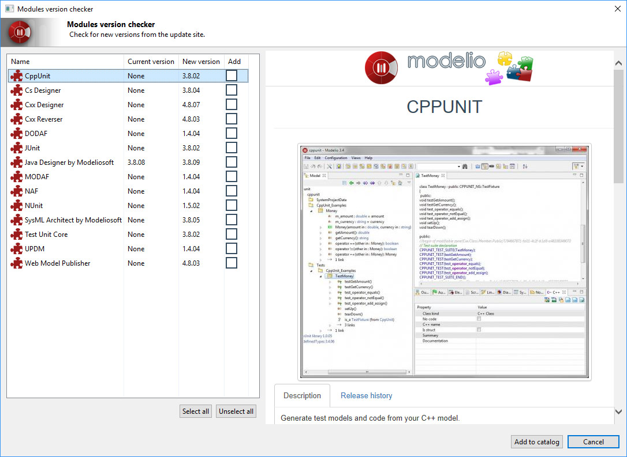The width and height of the screenshot is (627, 457).
Task: Select the Cxx Designer puzzle icon
Action: [x=16, y=104]
